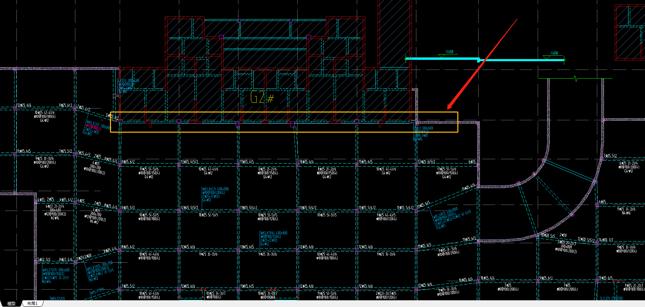Image resolution: width=645 pixels, height=307 pixels.
Task: Select the 8Φ25 5/3 rebar text
Action: 128,208
